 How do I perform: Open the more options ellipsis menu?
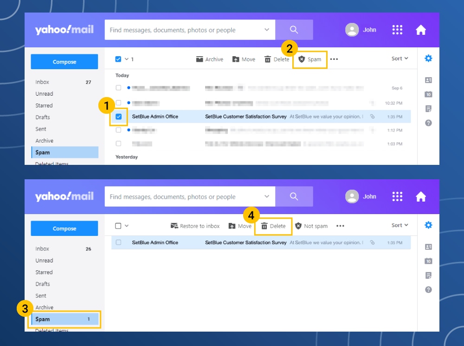point(333,59)
